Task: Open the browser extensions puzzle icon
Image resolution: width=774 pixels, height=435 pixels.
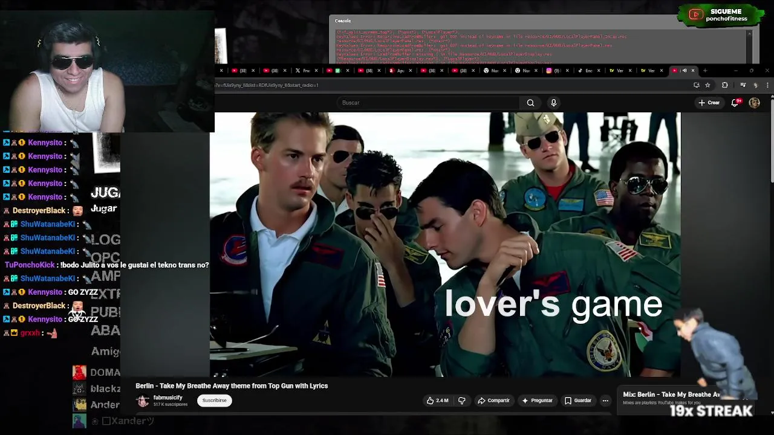Action: tap(724, 85)
